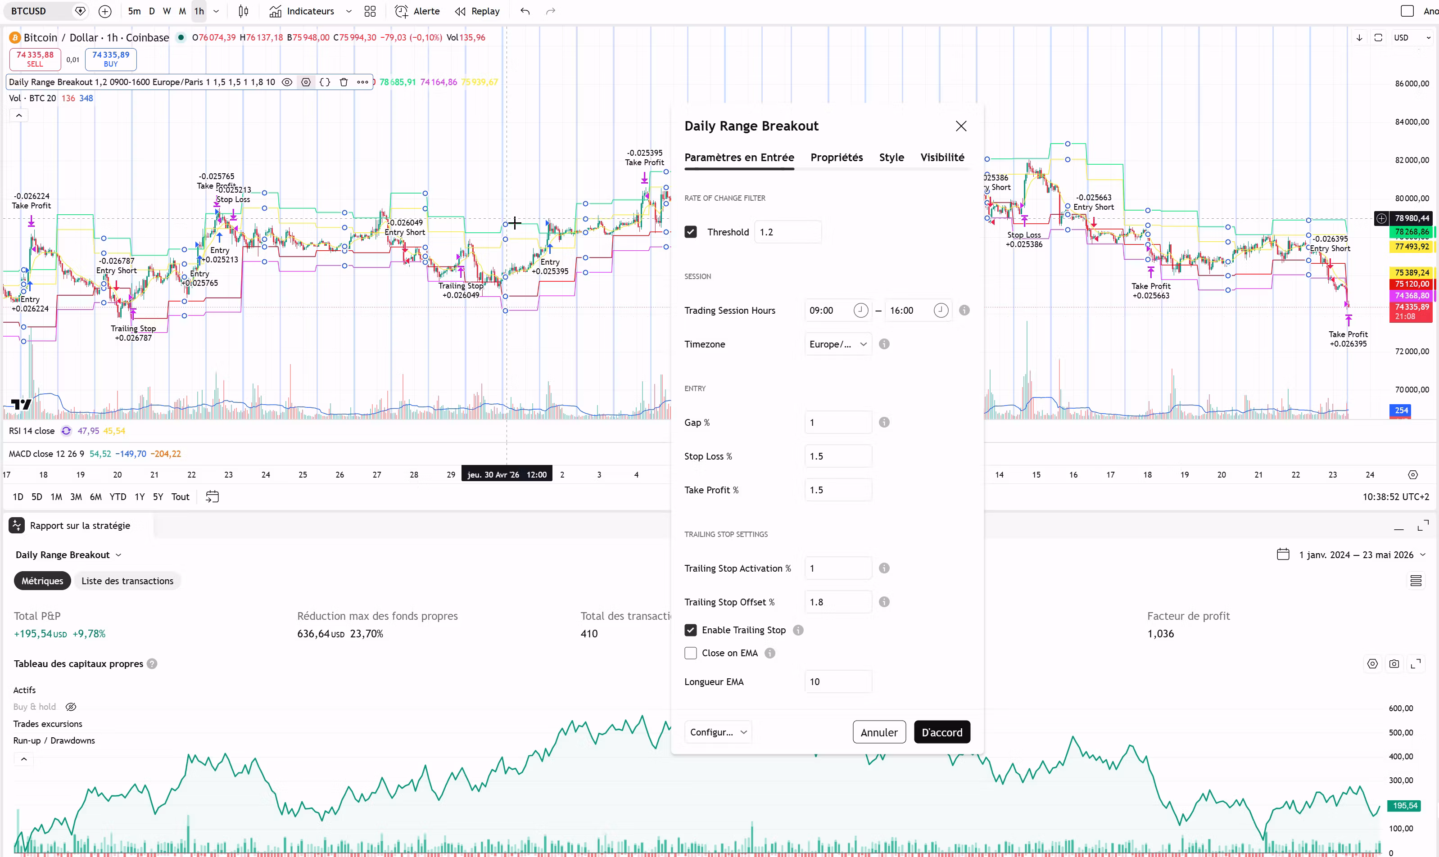Open go-to-date calendar icon

212,496
